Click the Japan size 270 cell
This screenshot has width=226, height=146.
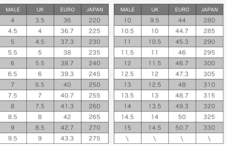pos(95,128)
